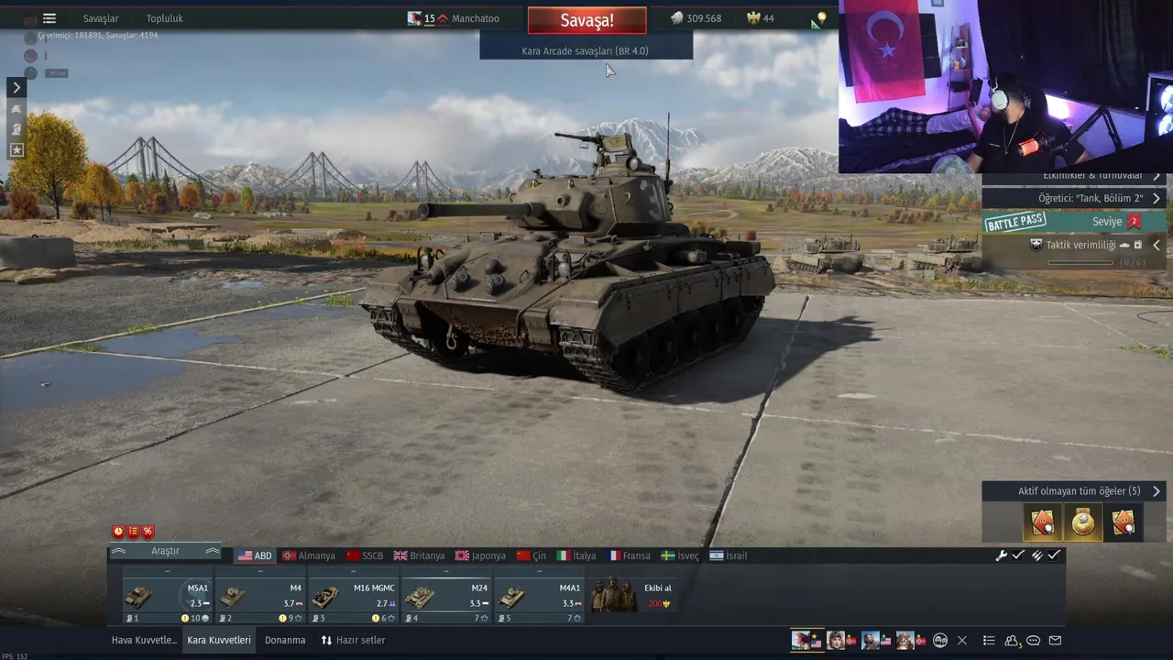
Task: Leave squad with the X icon
Action: pyautogui.click(x=962, y=641)
